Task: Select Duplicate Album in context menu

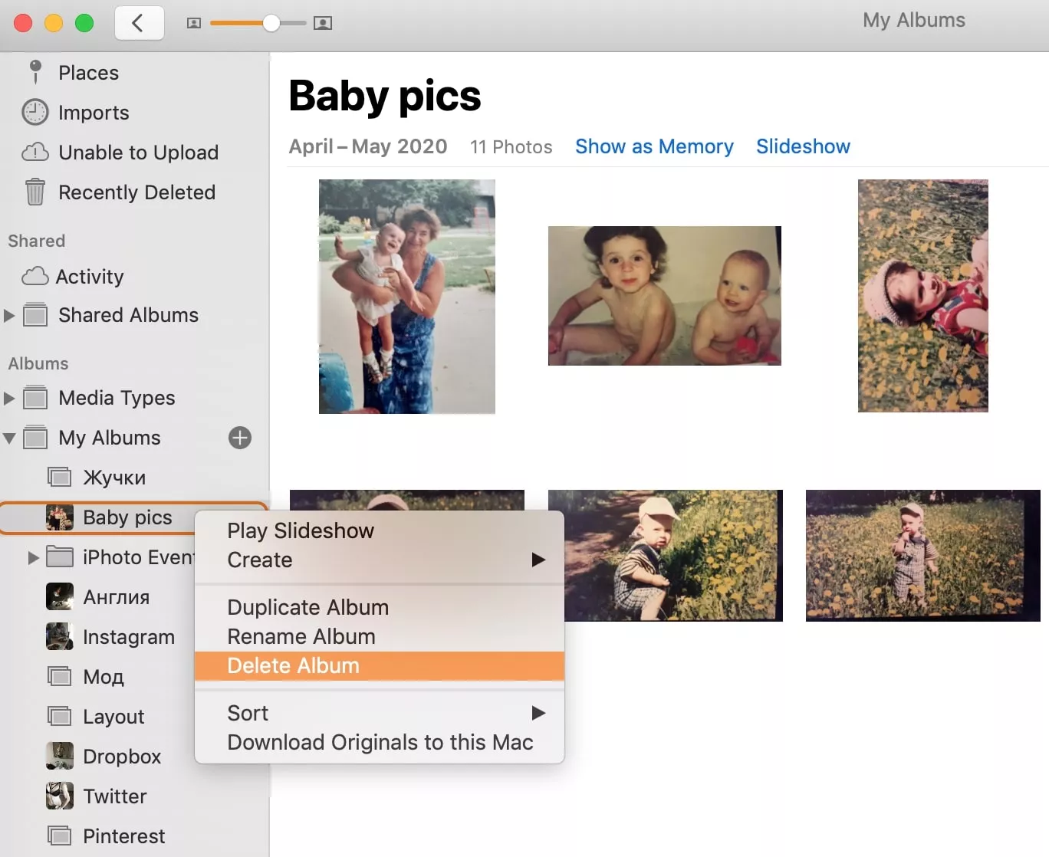Action: (x=307, y=607)
